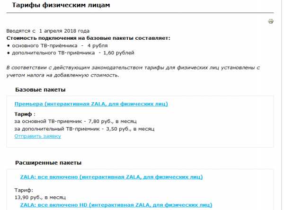
Task: Click the Тарифы физическим лицам heading
Action: [x=61, y=5]
